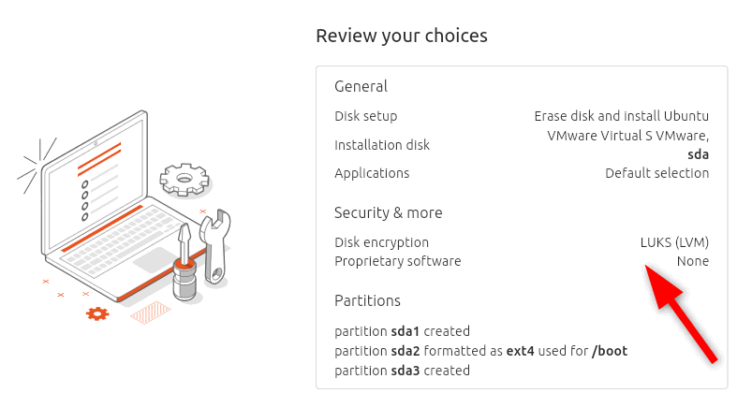Click the orange hatched diamond shape

point(150,313)
